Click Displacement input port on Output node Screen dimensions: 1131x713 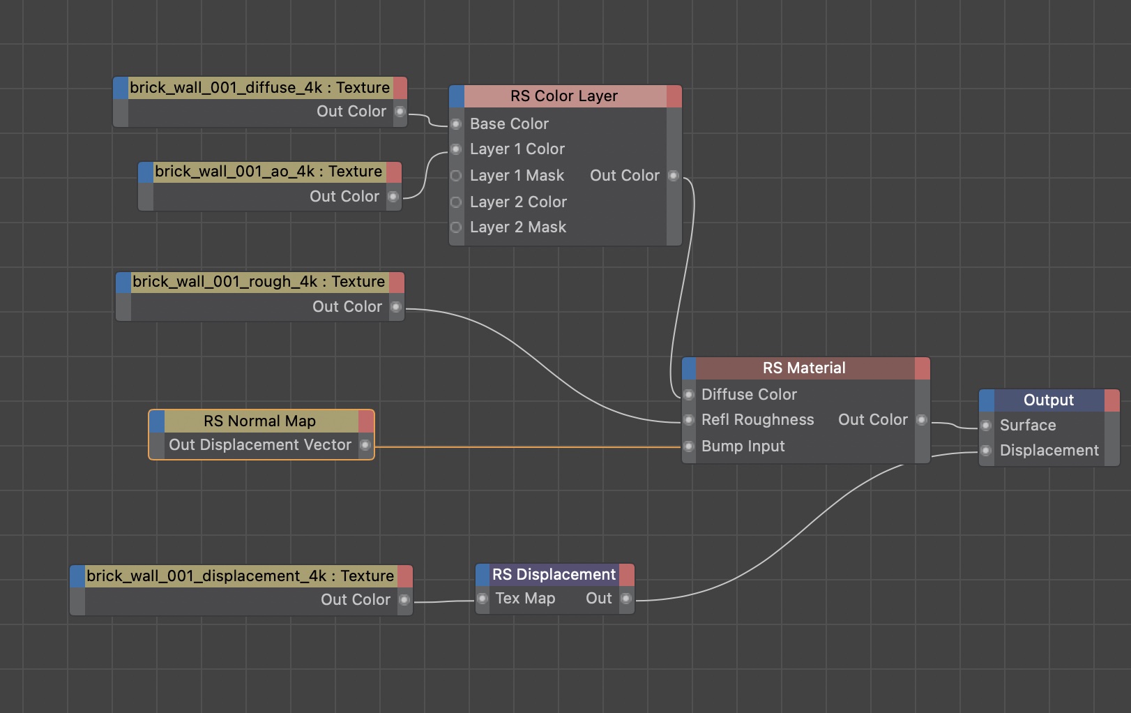tap(986, 451)
